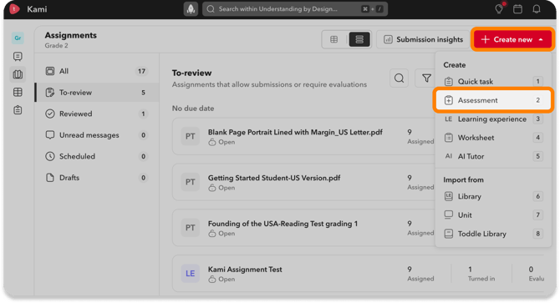Collapse the Create new dropdown
Image resolution: width=560 pixels, height=303 pixels.
512,39
